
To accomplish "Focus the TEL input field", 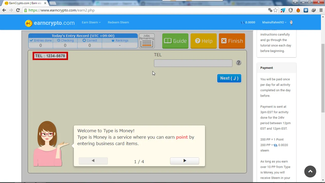I will click(193, 63).
